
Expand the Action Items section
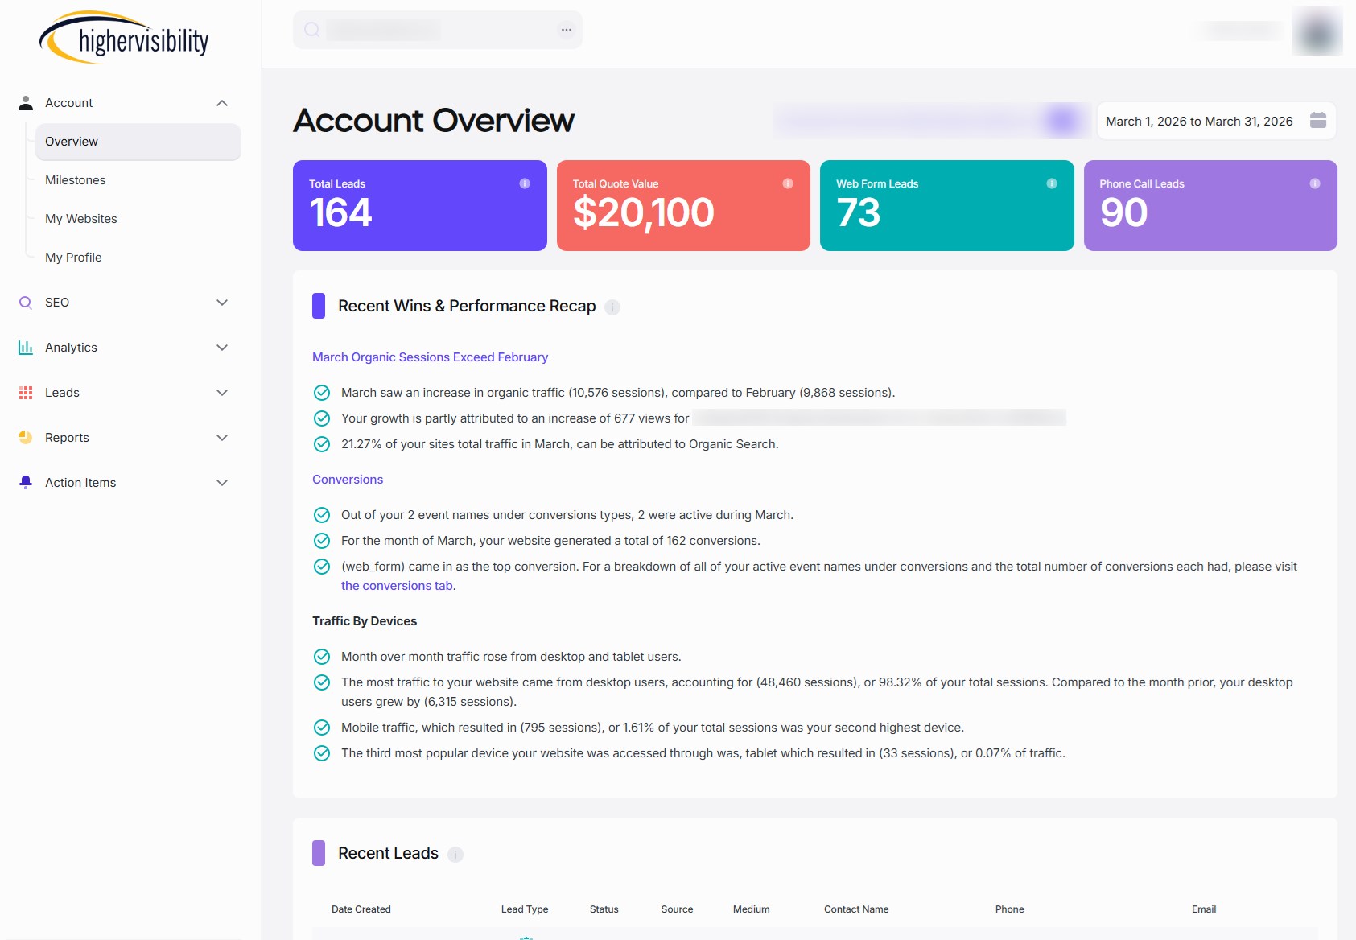[x=222, y=483]
